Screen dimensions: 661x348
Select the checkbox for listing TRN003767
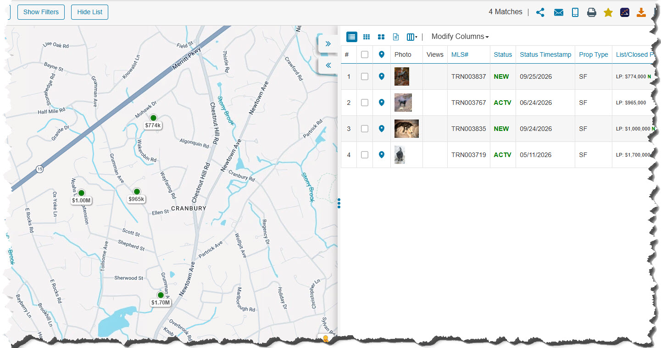click(365, 103)
